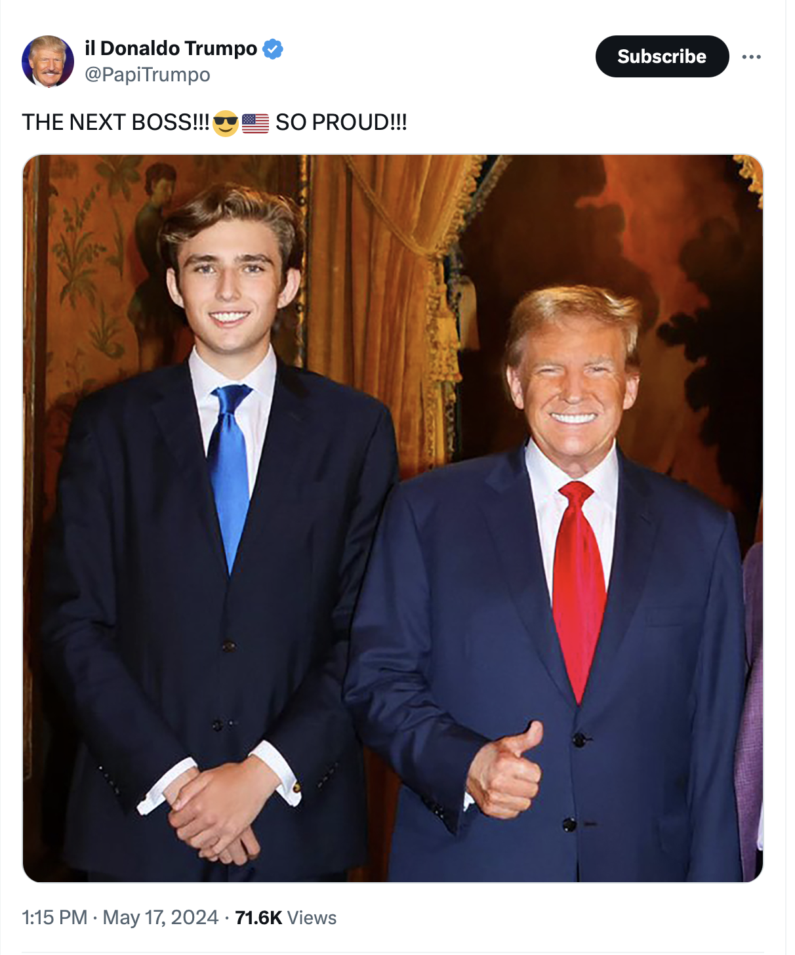The height and width of the screenshot is (955, 795).
Task: View the 71.6K views count
Action: (x=258, y=918)
